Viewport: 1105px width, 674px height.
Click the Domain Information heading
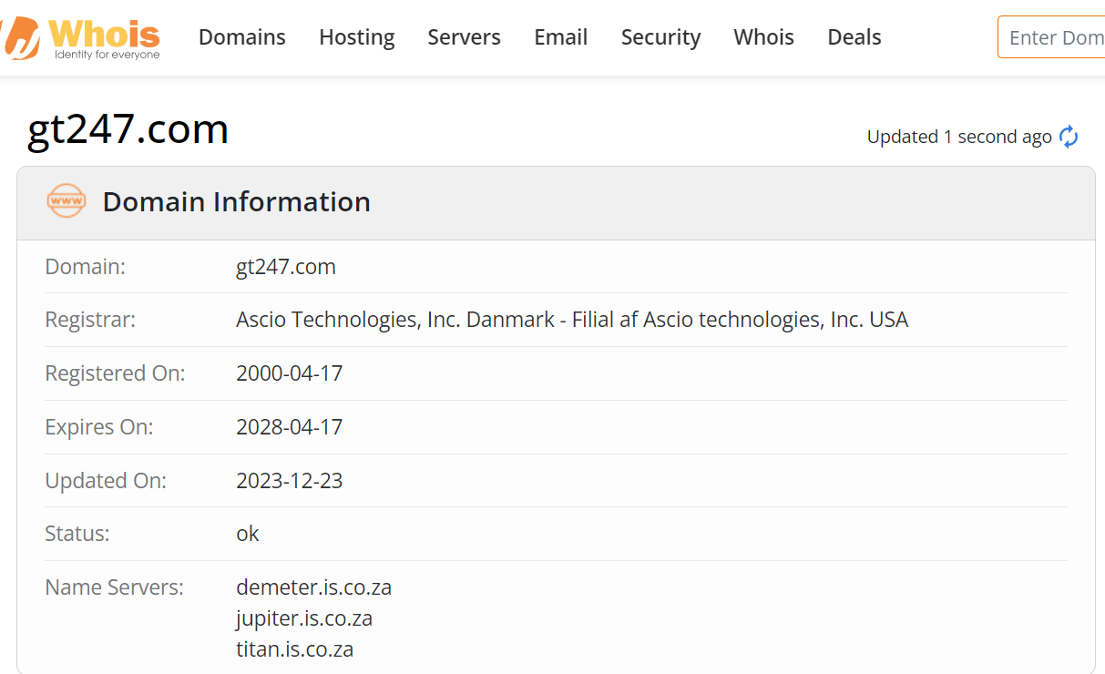point(237,201)
